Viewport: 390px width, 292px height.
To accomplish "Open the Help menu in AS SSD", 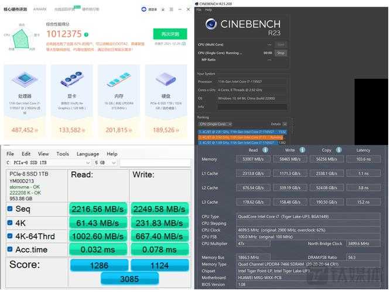I will coord(112,154).
